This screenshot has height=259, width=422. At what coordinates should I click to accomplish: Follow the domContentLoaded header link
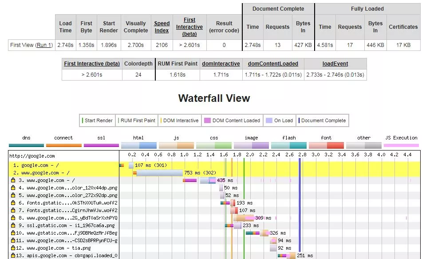pyautogui.click(x=273, y=64)
